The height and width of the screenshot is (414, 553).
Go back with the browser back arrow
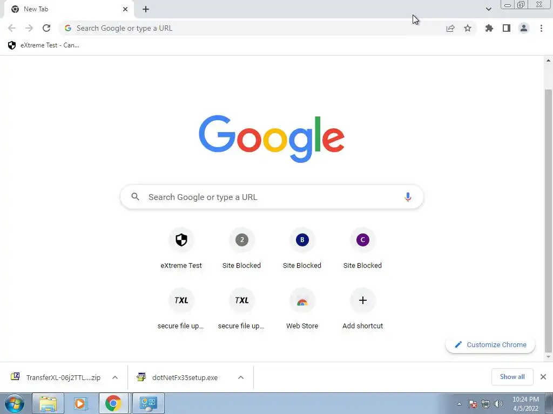click(12, 28)
